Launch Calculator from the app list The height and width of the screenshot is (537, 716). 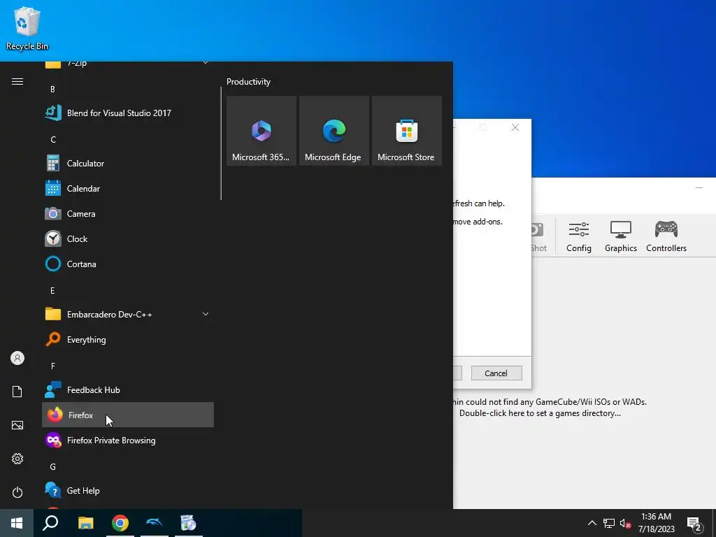[128, 163]
